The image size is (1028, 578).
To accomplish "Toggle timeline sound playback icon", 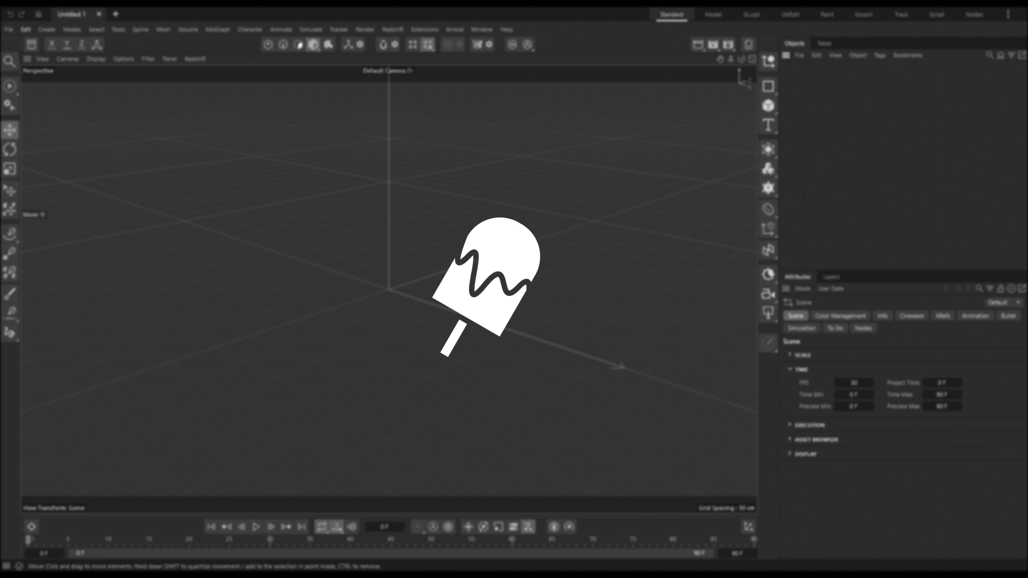I will 352,527.
